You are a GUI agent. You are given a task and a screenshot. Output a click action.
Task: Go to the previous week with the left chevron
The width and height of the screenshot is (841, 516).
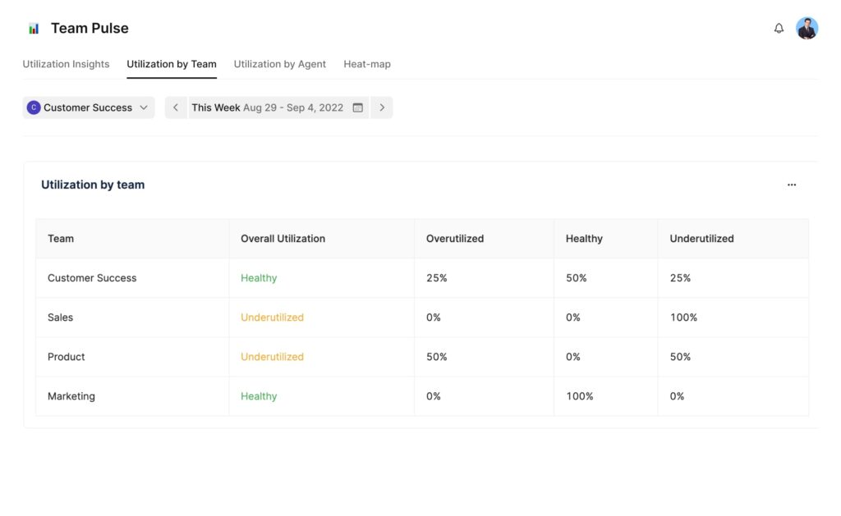(x=175, y=107)
